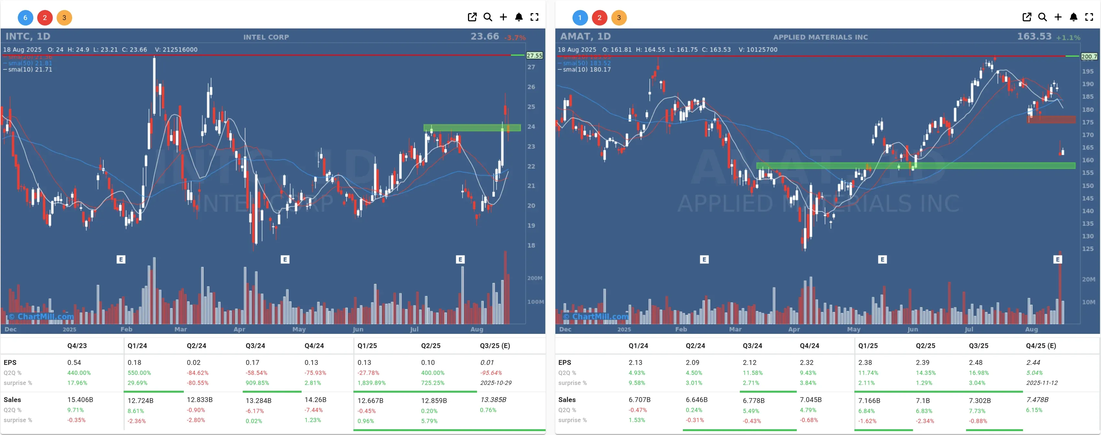The image size is (1101, 435).
Task: Click INTC Sales value 15.406B
Action: click(x=80, y=399)
